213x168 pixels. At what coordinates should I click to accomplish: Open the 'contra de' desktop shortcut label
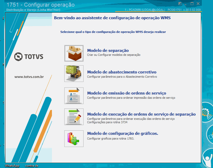tap(32, 166)
